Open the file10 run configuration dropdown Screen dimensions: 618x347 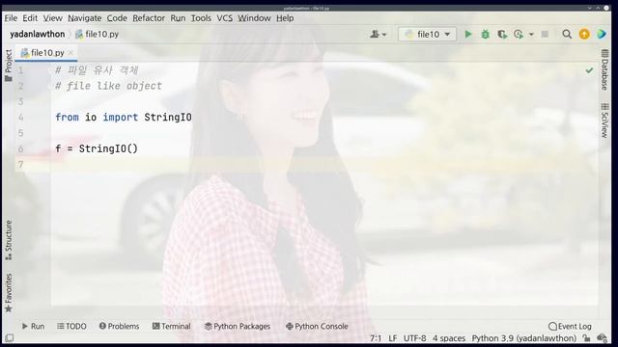coord(428,35)
